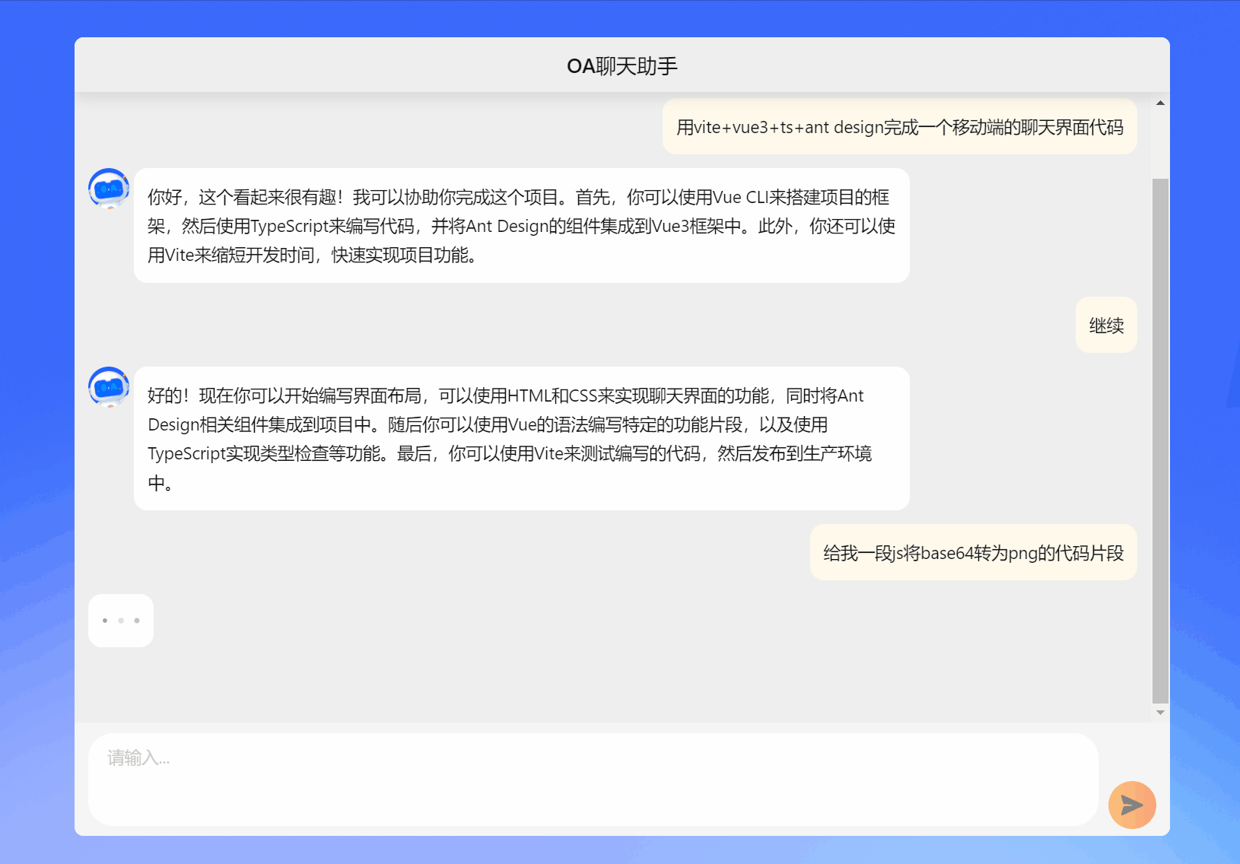This screenshot has width=1240, height=864.
Task: Click the middle dot of the typing indicator
Action: (121, 620)
